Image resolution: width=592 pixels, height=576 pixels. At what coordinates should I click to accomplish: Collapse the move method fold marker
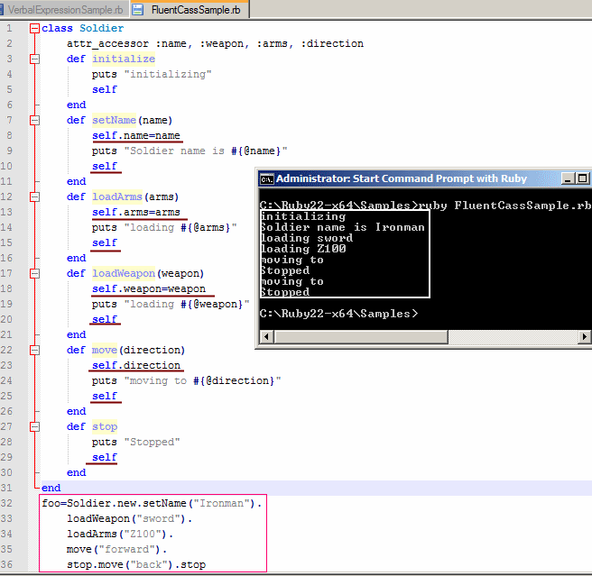pos(34,350)
